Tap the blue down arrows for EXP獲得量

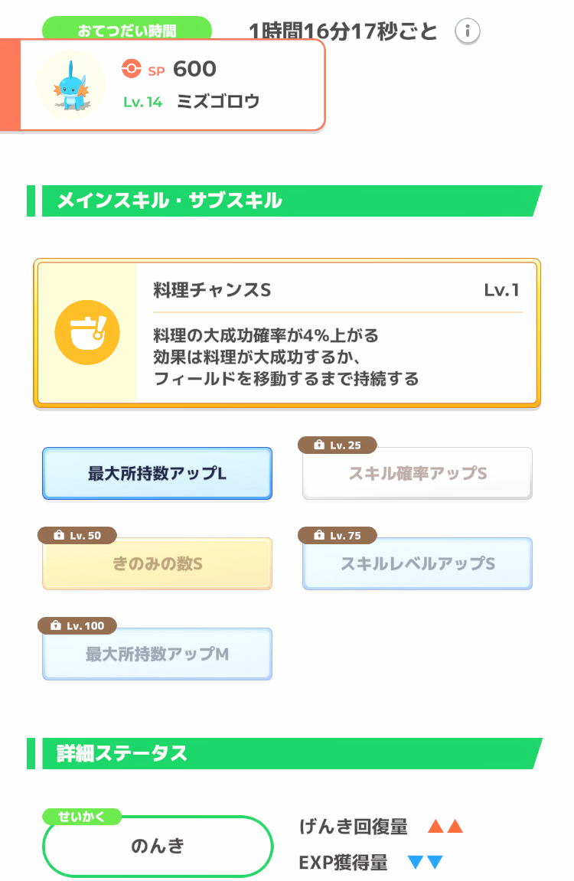[x=425, y=863]
